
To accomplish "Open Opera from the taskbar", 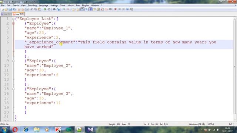I will (x=15, y=130).
